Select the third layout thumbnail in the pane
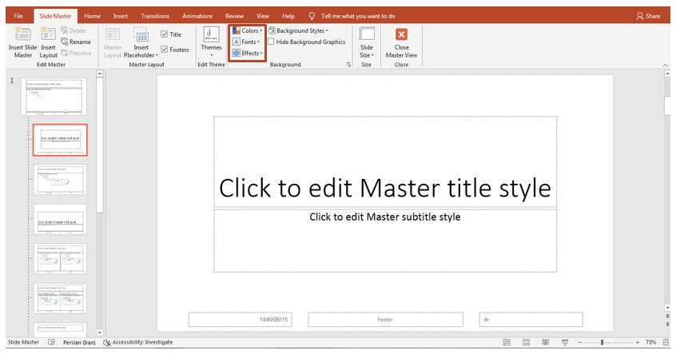Screen dimensions: 676x358 (x=61, y=220)
